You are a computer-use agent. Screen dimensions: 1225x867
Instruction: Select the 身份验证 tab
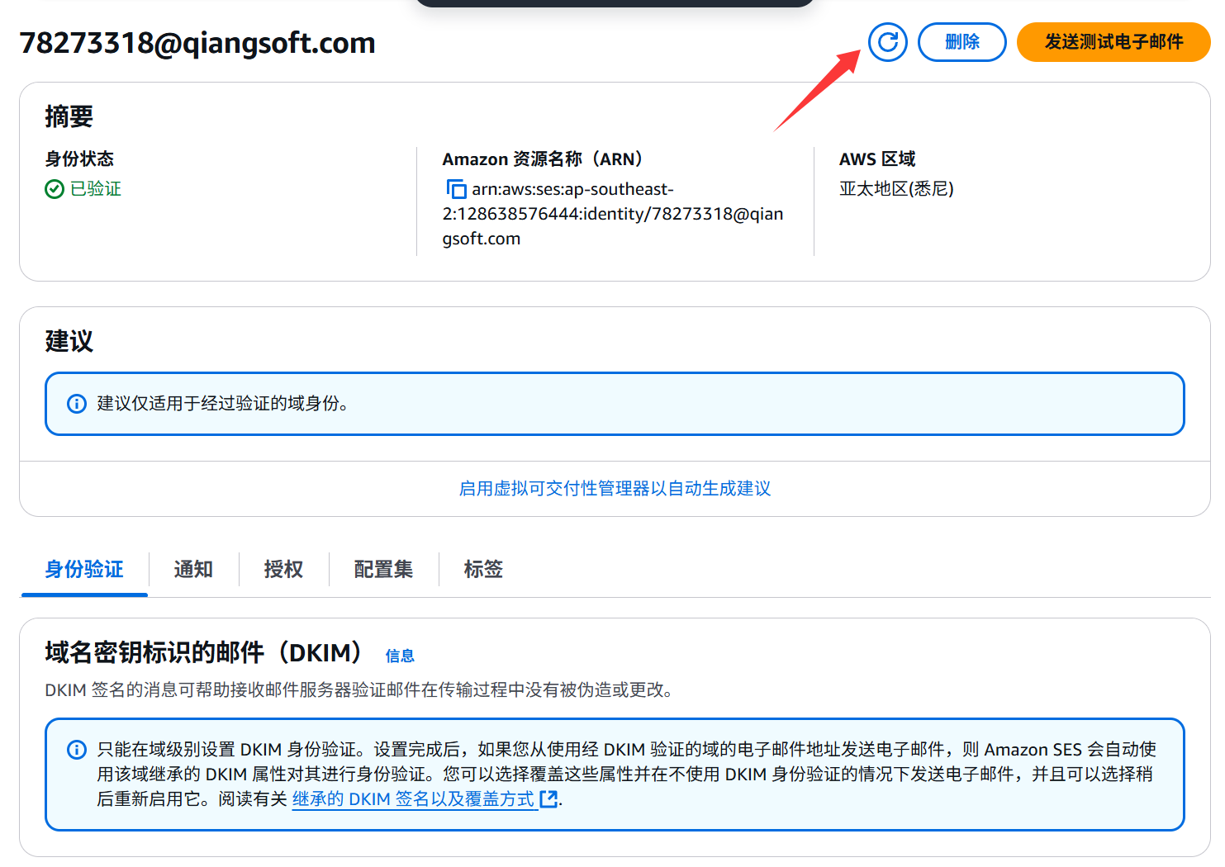[x=84, y=569]
